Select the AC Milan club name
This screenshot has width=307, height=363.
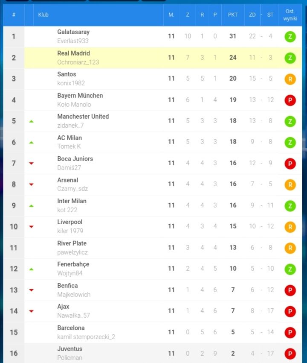point(70,138)
